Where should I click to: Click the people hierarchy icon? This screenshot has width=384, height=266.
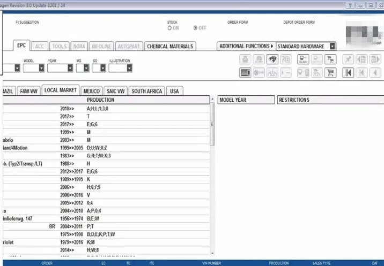coord(316,73)
